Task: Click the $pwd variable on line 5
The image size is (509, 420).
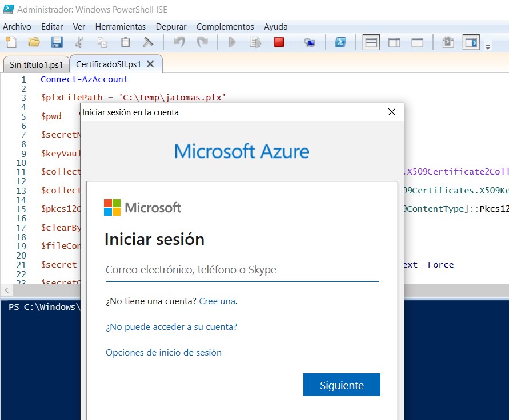Action: pos(51,116)
